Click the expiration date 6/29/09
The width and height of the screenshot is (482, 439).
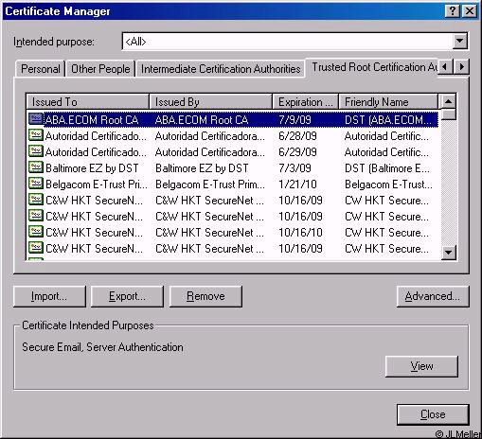297,152
